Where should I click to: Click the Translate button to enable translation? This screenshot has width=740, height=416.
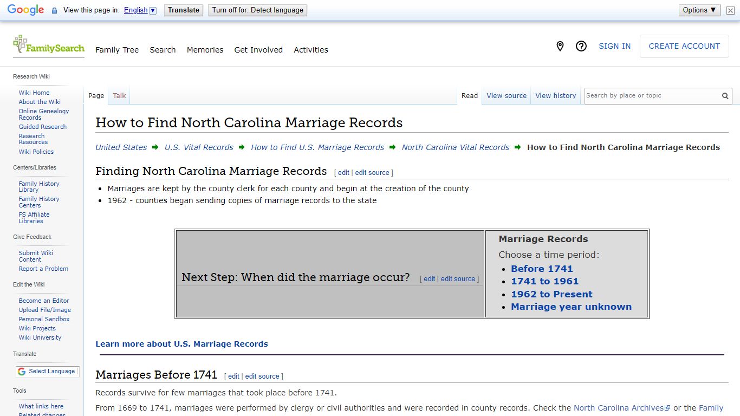pos(183,10)
